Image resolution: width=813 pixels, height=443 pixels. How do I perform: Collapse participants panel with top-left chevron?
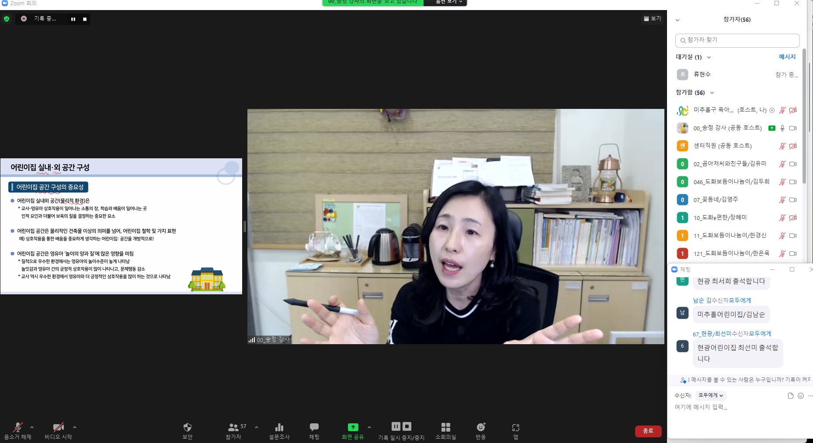tap(677, 20)
